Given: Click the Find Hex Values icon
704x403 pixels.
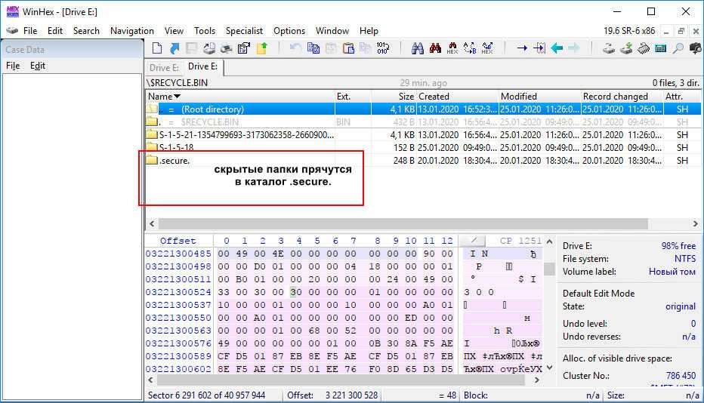Looking at the screenshot, I should (435, 48).
